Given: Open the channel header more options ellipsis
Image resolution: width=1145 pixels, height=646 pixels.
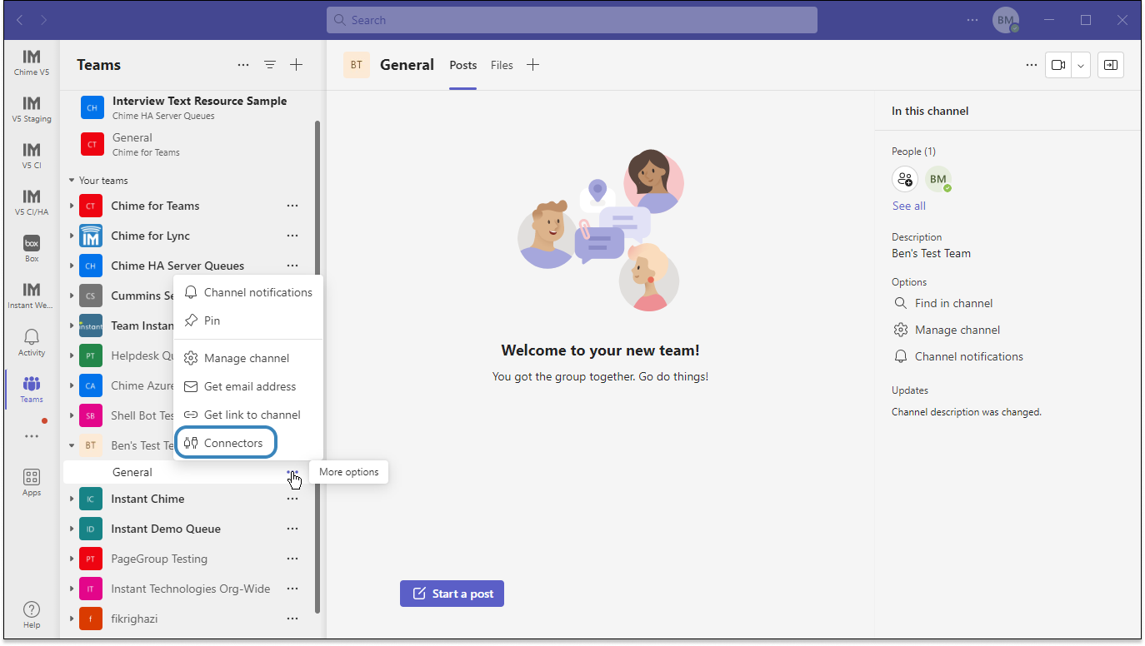Looking at the screenshot, I should pyautogui.click(x=1032, y=65).
